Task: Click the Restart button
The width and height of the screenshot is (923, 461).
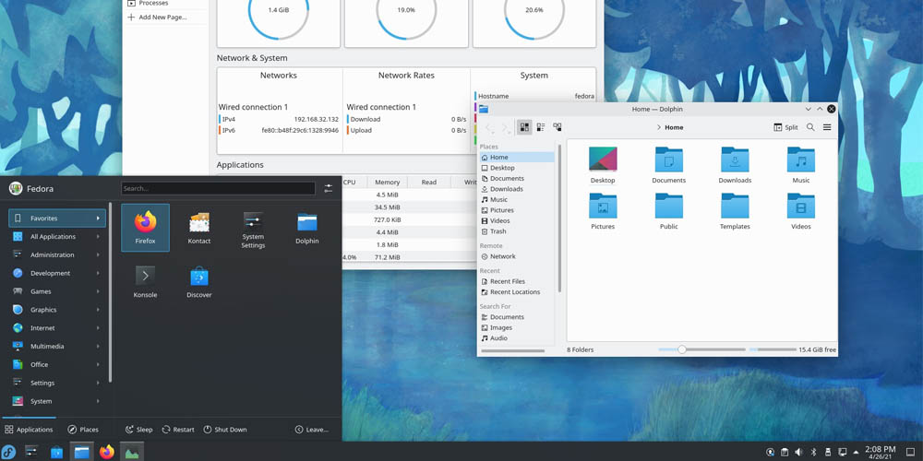Action: click(178, 430)
